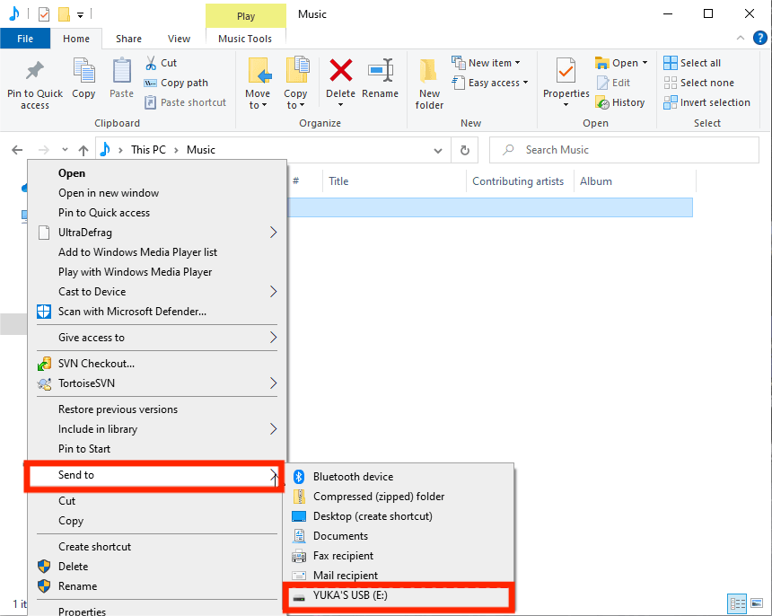772x616 pixels.
Task: Open History in the ribbon
Action: pos(620,102)
